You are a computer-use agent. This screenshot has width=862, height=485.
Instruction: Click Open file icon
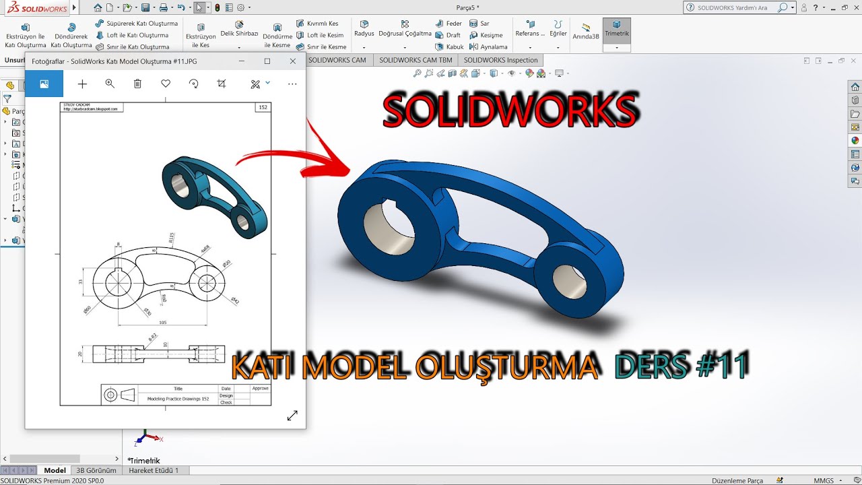128,7
